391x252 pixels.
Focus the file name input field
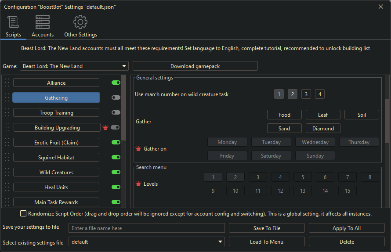[x=147, y=228]
